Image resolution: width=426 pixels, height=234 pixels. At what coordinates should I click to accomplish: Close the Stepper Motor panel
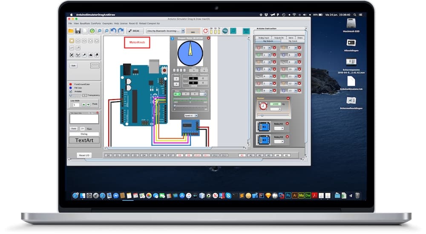208,38
